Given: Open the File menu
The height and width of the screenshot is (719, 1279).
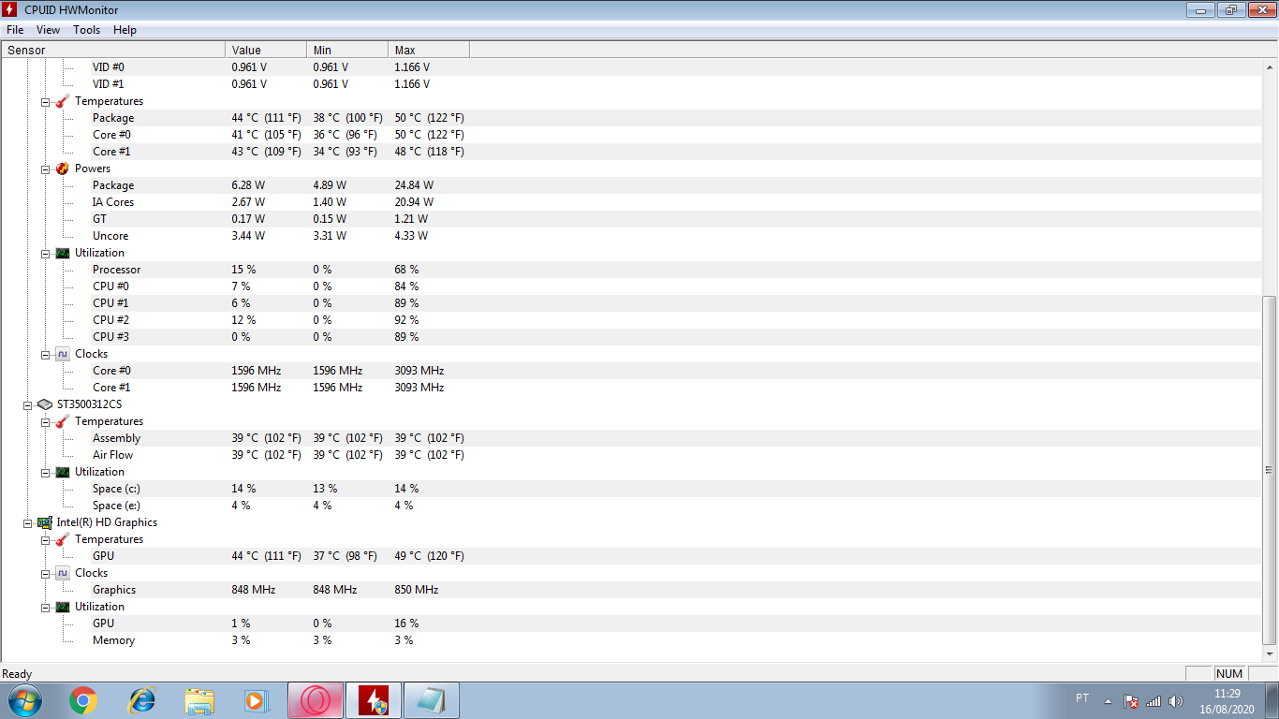Looking at the screenshot, I should click(x=15, y=30).
